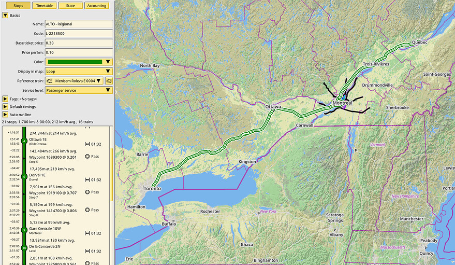Click the train icon button beside Reference train
455x265 pixels.
109,81
